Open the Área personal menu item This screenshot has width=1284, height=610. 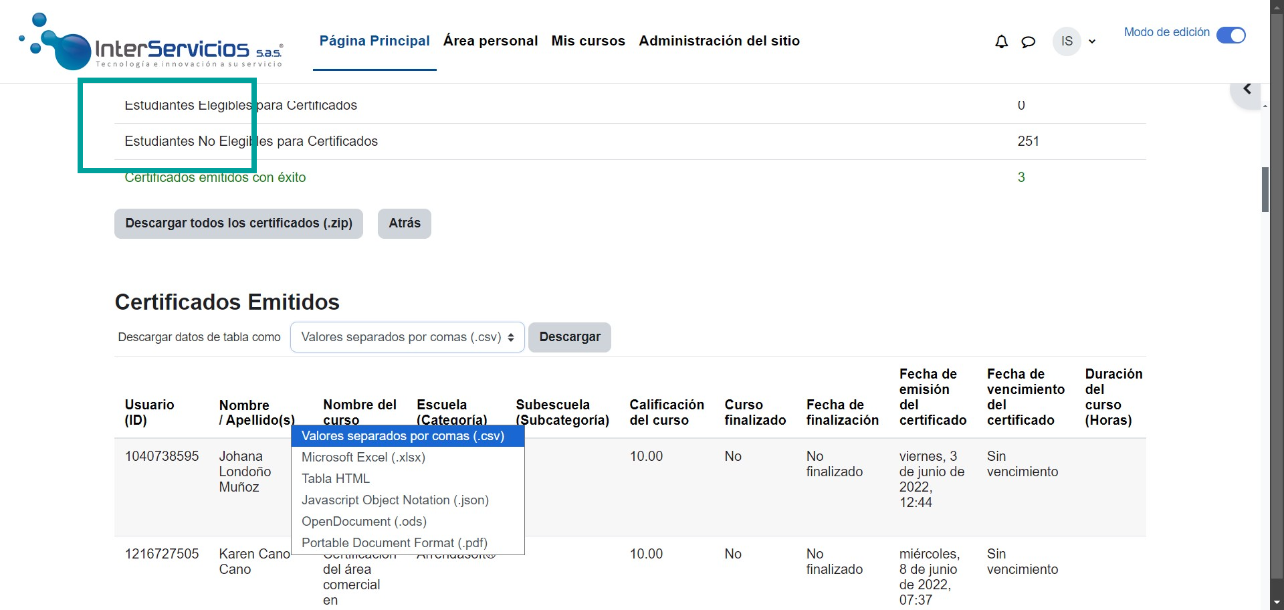490,41
